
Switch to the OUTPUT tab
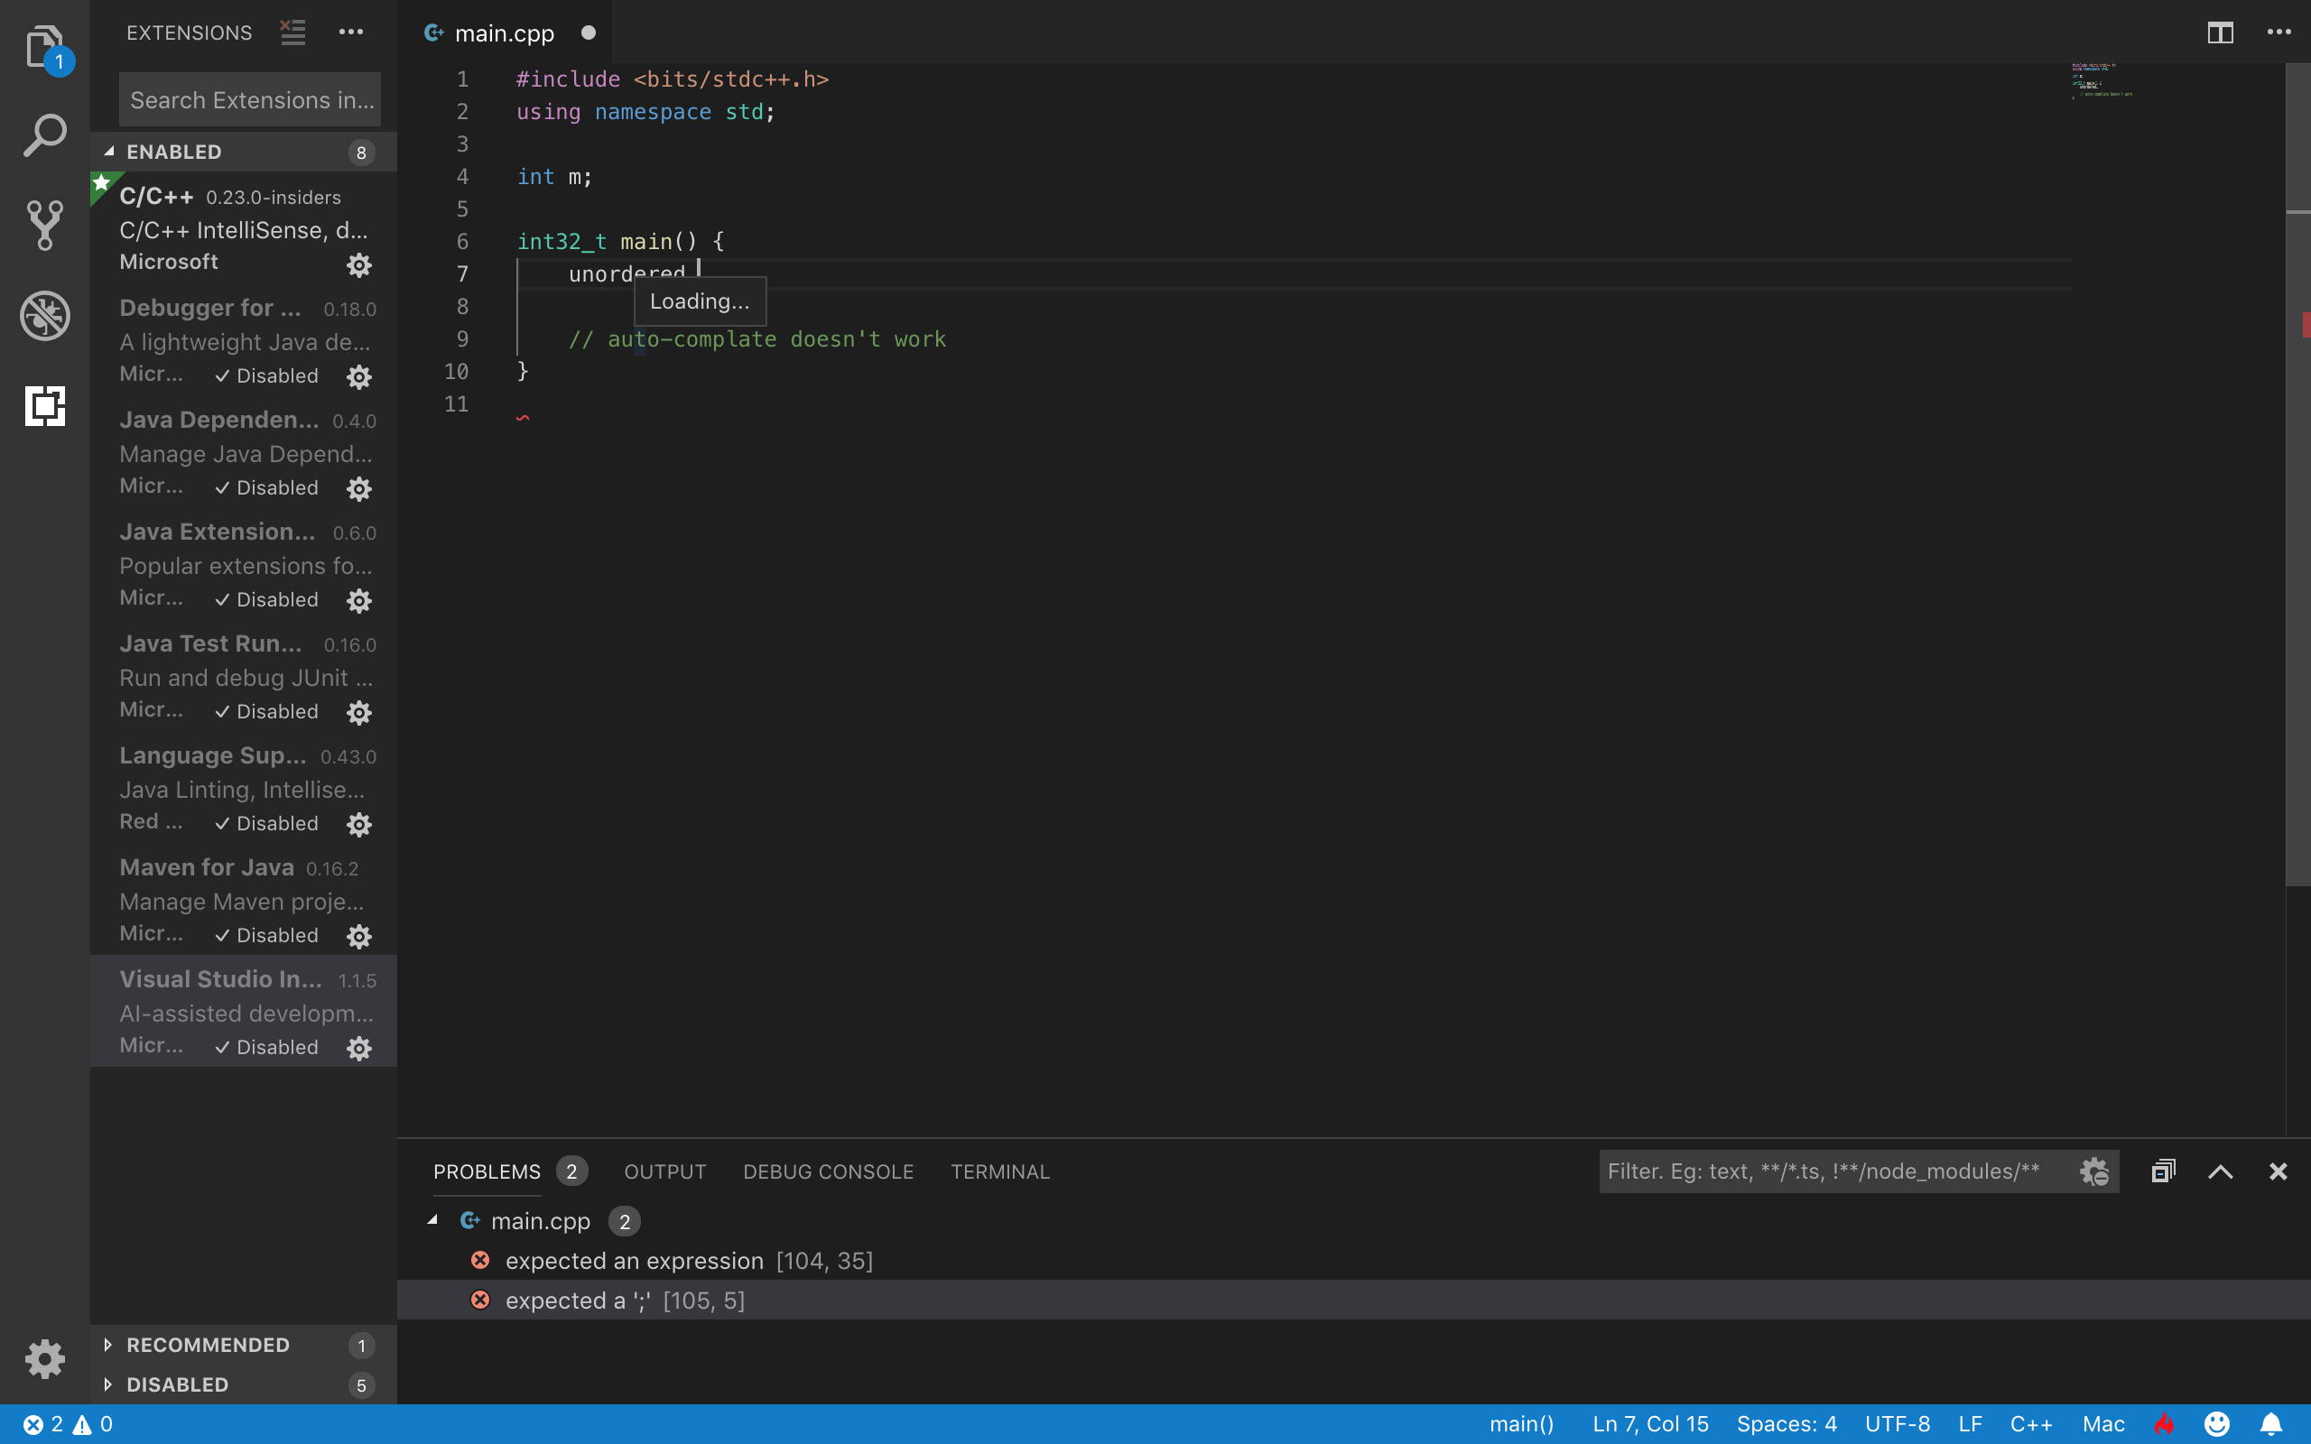[664, 1171]
